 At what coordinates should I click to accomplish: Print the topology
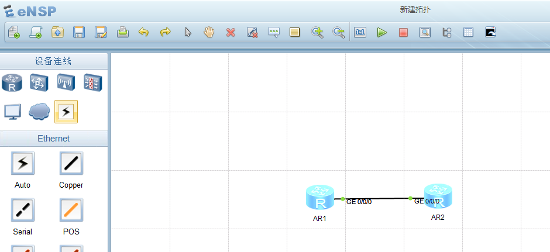[x=122, y=32]
